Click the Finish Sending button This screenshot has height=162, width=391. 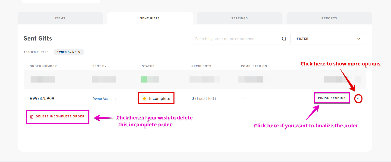(332, 98)
